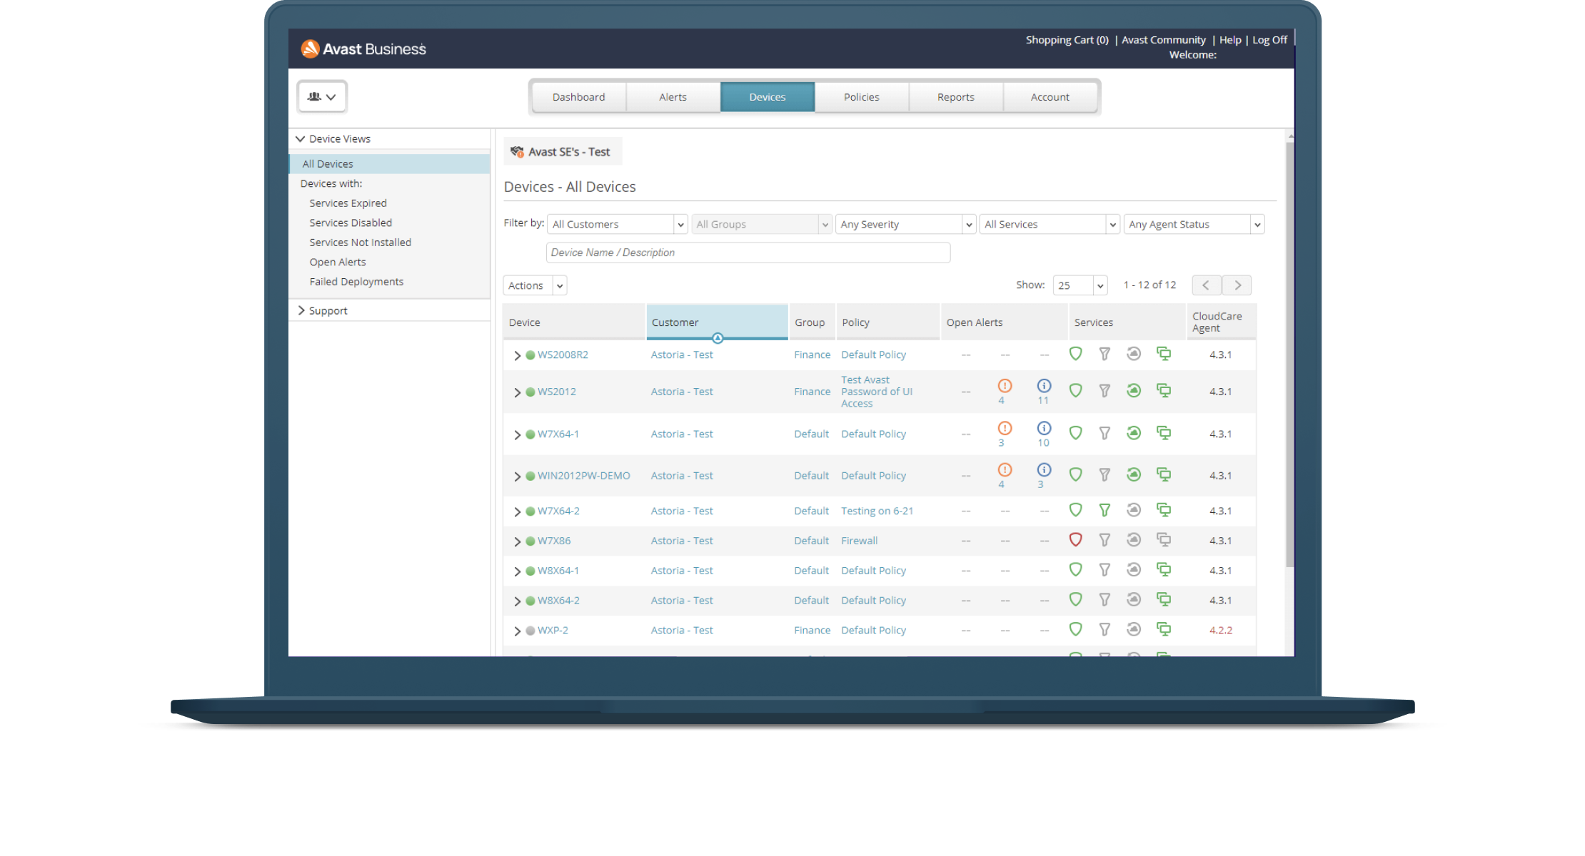Go to next page of devices
This screenshot has width=1585, height=856.
pos(1237,285)
